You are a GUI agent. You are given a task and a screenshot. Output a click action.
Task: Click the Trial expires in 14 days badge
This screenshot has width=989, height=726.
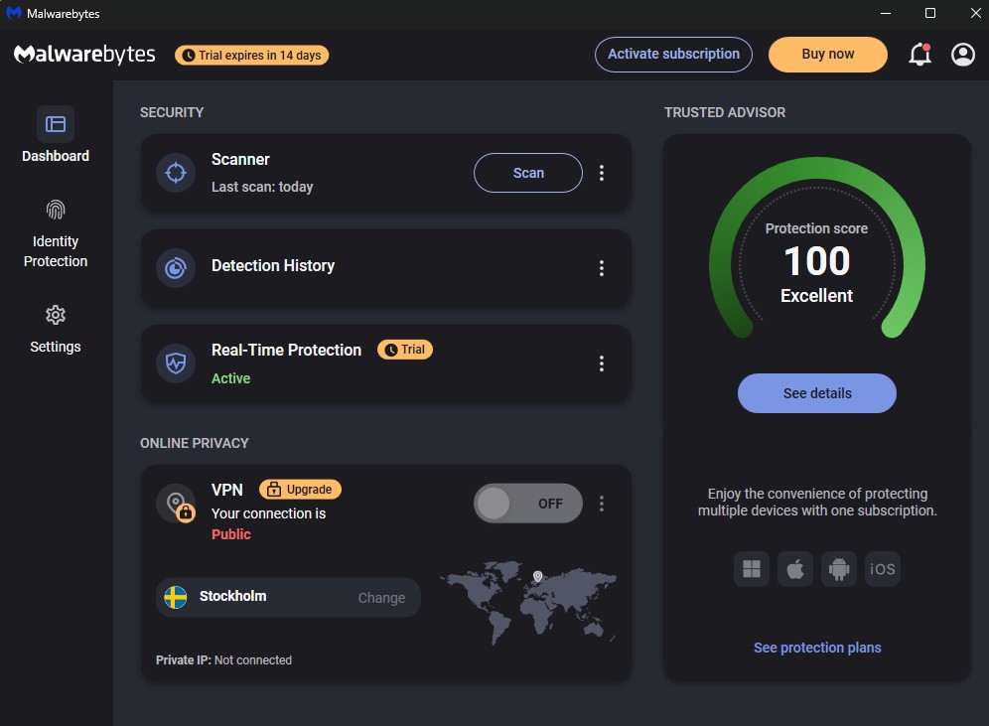251,56
